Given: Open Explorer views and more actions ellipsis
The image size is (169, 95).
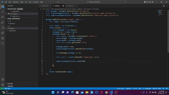Looking at the screenshot, I should click(36, 6).
